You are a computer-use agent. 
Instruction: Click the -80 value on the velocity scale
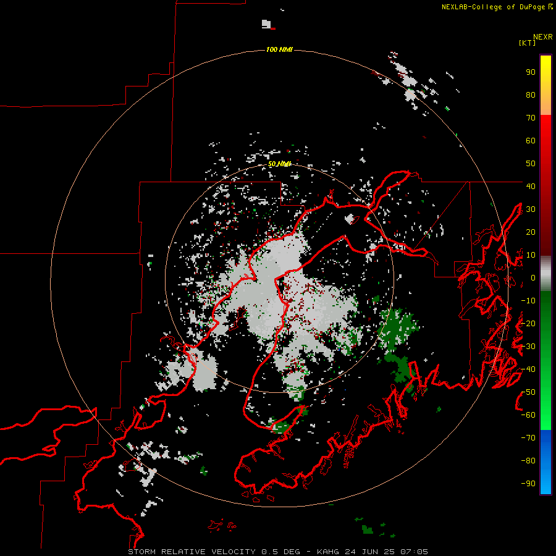tap(528, 461)
